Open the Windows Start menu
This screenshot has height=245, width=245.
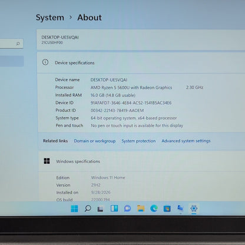click(74, 208)
